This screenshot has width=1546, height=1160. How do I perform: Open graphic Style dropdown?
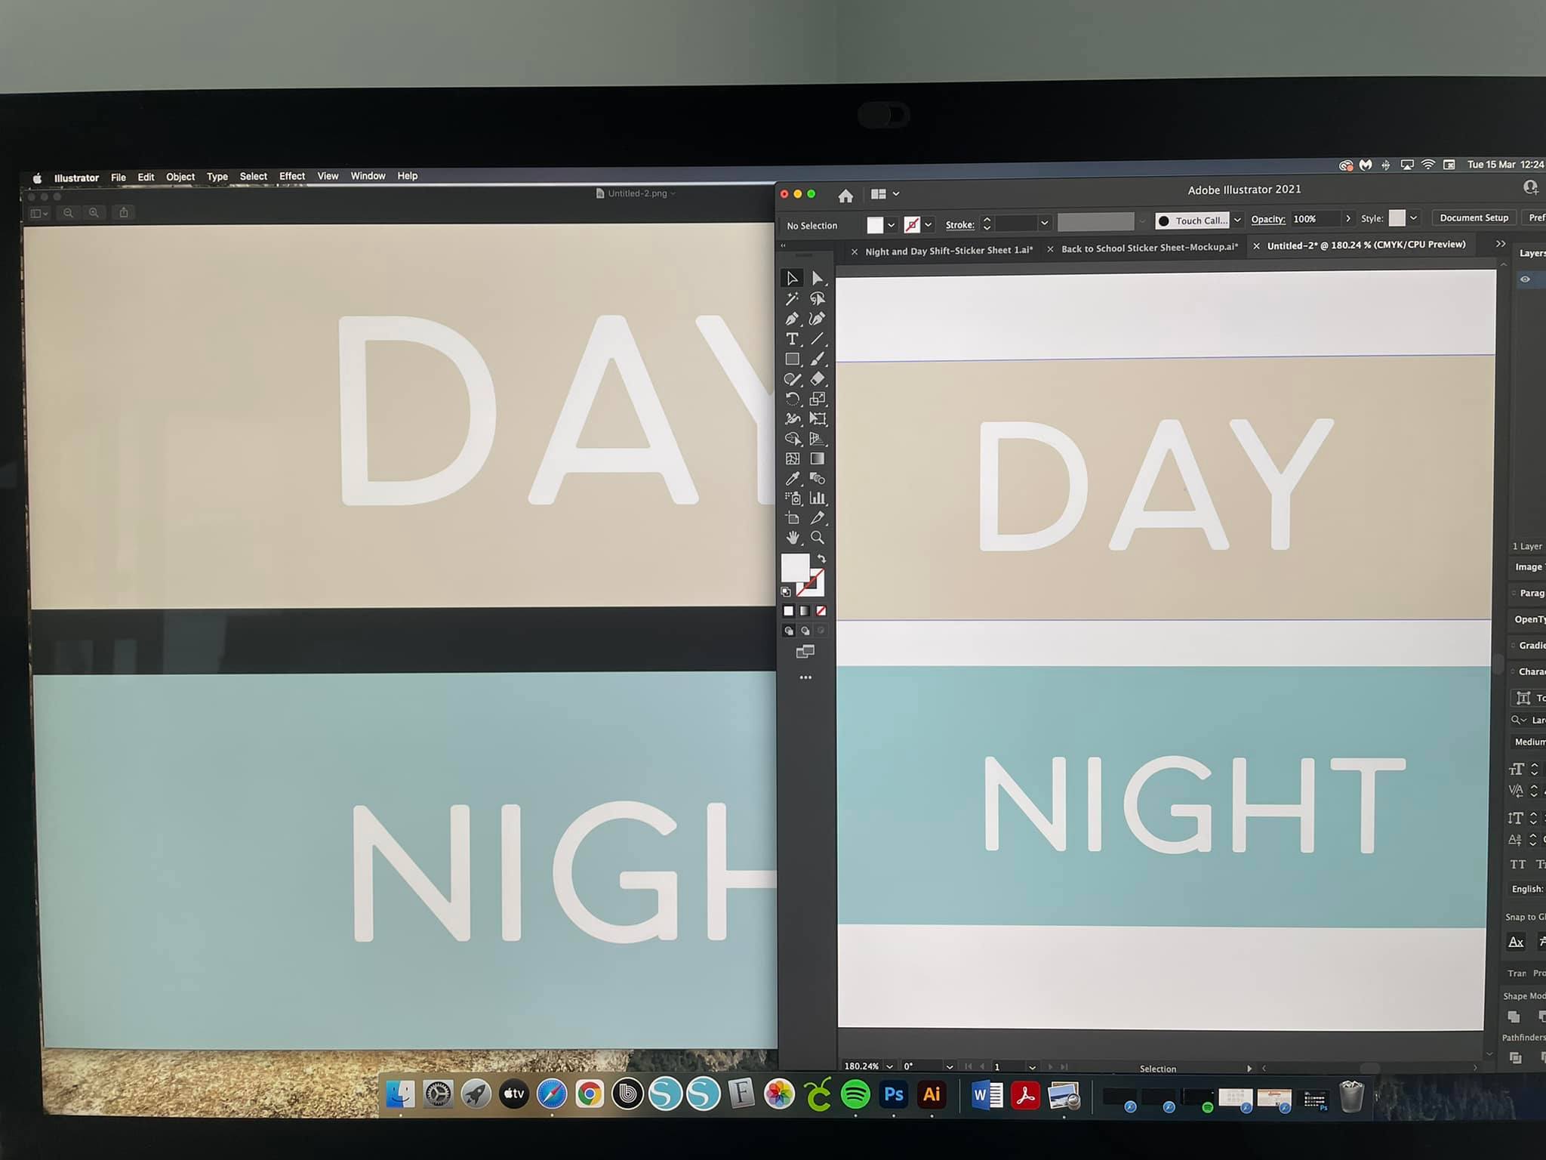click(x=1413, y=217)
